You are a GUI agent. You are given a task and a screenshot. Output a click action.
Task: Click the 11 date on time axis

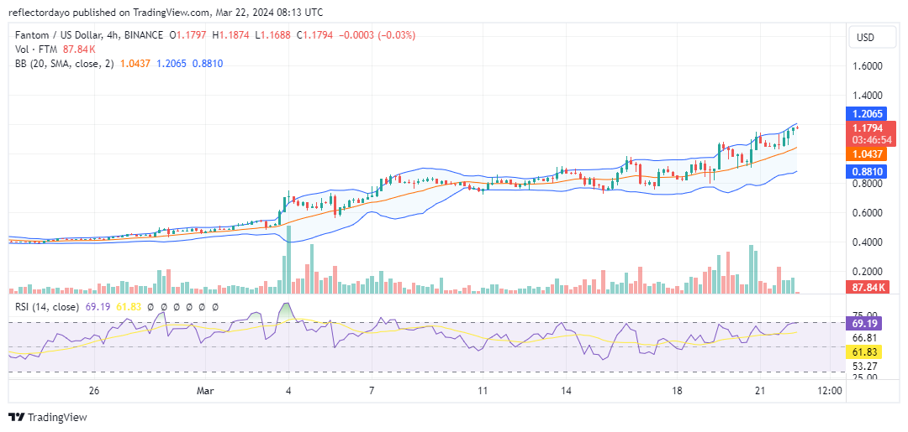tap(481, 391)
